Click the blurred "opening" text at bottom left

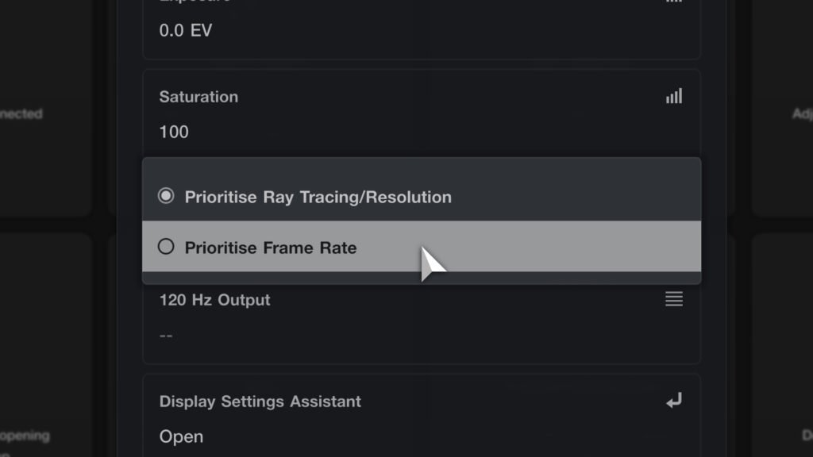pos(25,436)
